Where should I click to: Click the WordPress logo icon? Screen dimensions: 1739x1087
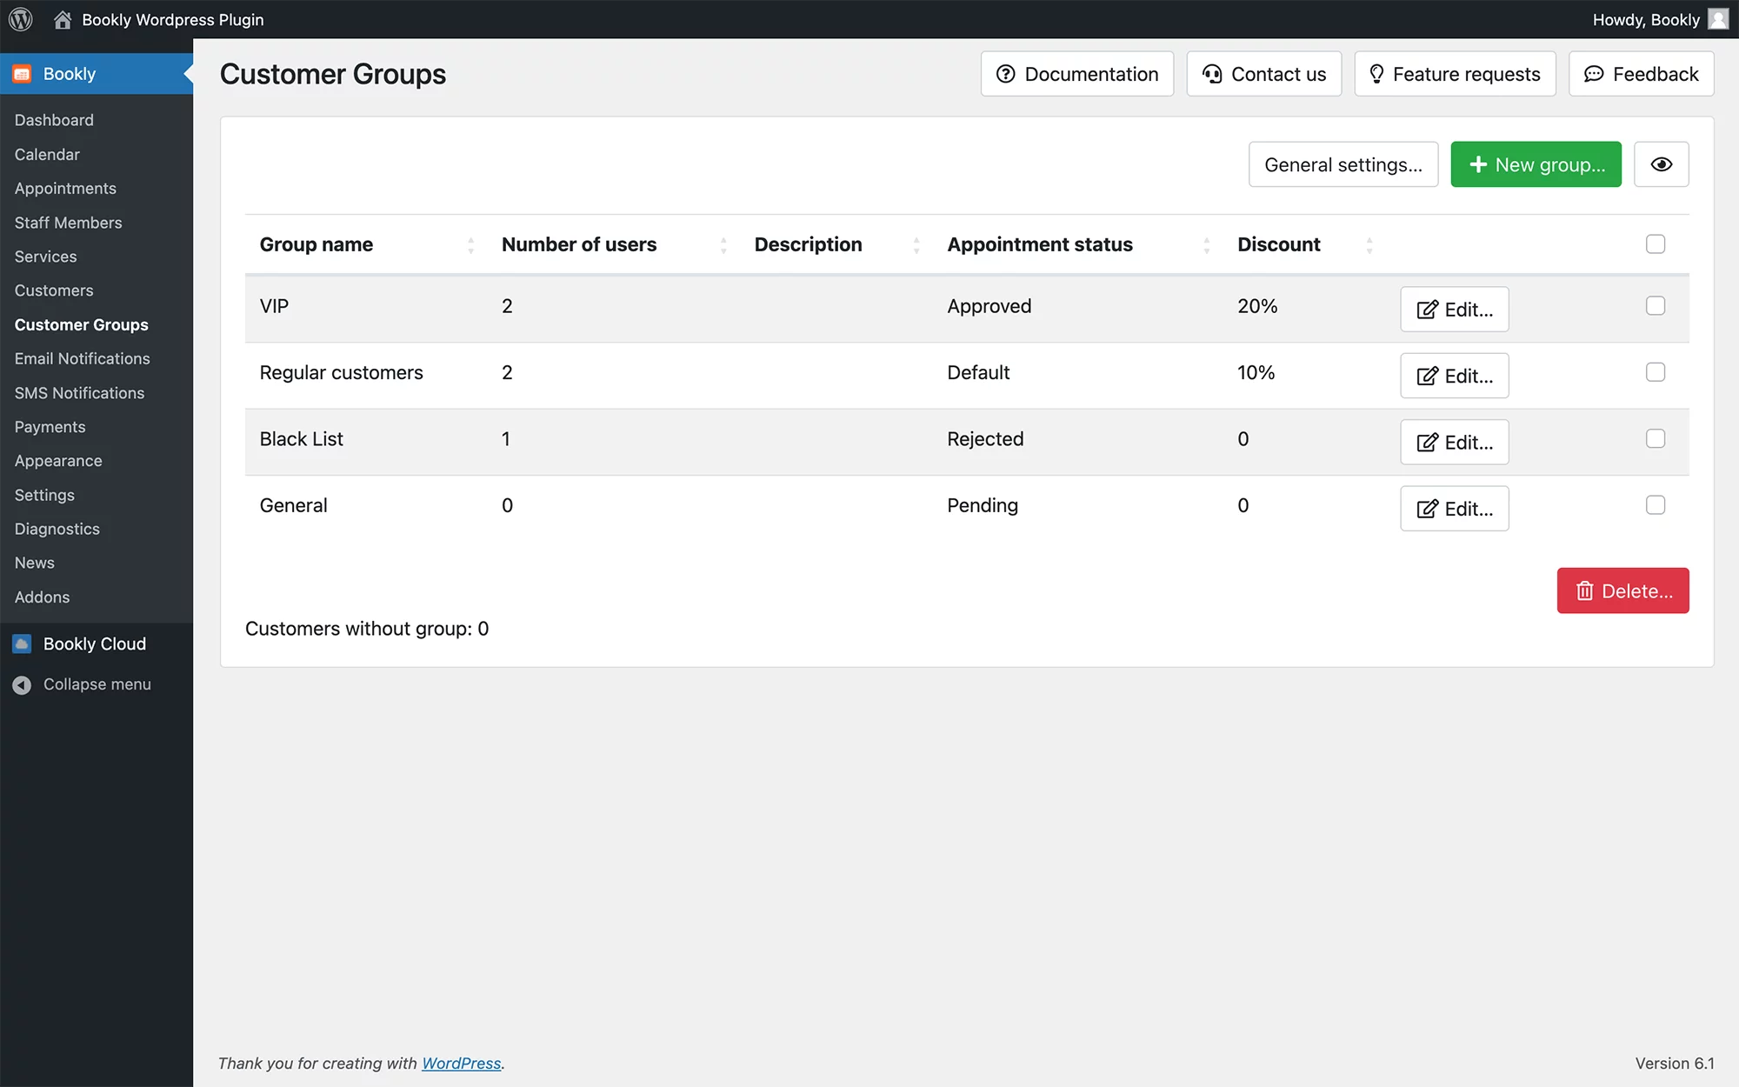[20, 19]
